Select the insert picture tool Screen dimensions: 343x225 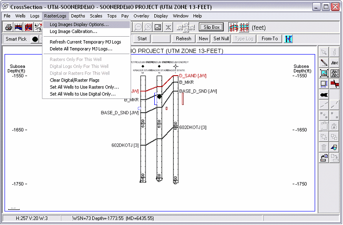click(x=324, y=73)
